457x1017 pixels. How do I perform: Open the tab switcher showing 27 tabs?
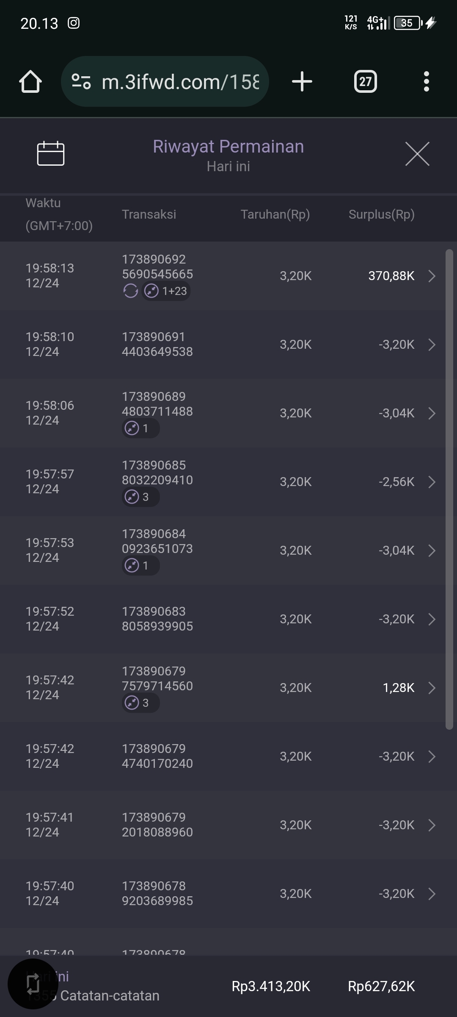[x=365, y=81]
